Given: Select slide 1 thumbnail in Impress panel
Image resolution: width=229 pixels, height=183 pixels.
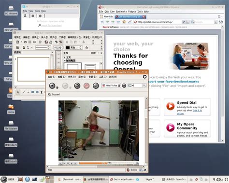Looking at the screenshot, I should click(33, 69).
